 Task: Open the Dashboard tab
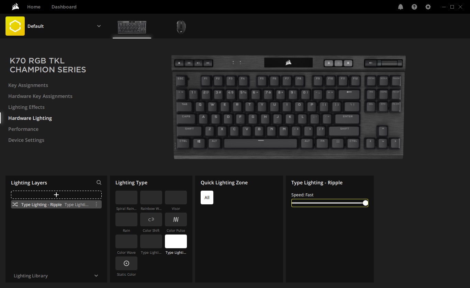pyautogui.click(x=64, y=7)
